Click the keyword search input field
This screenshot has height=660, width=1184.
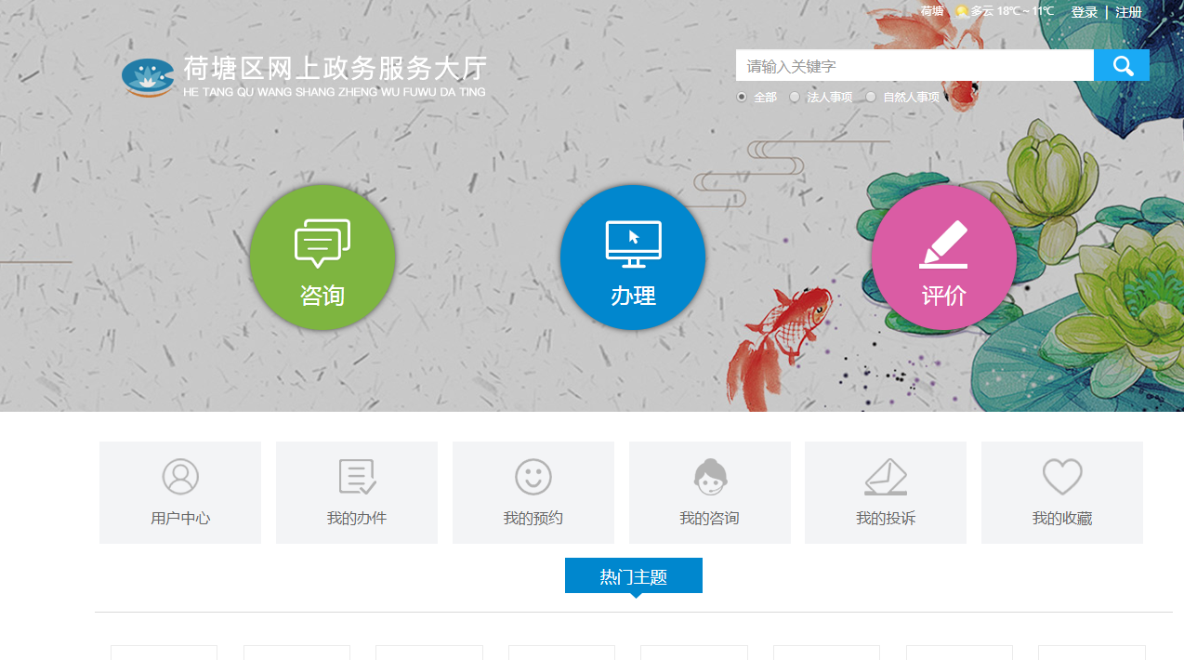click(x=914, y=66)
